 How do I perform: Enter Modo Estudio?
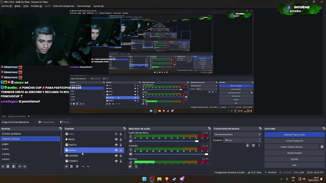click(x=294, y=153)
